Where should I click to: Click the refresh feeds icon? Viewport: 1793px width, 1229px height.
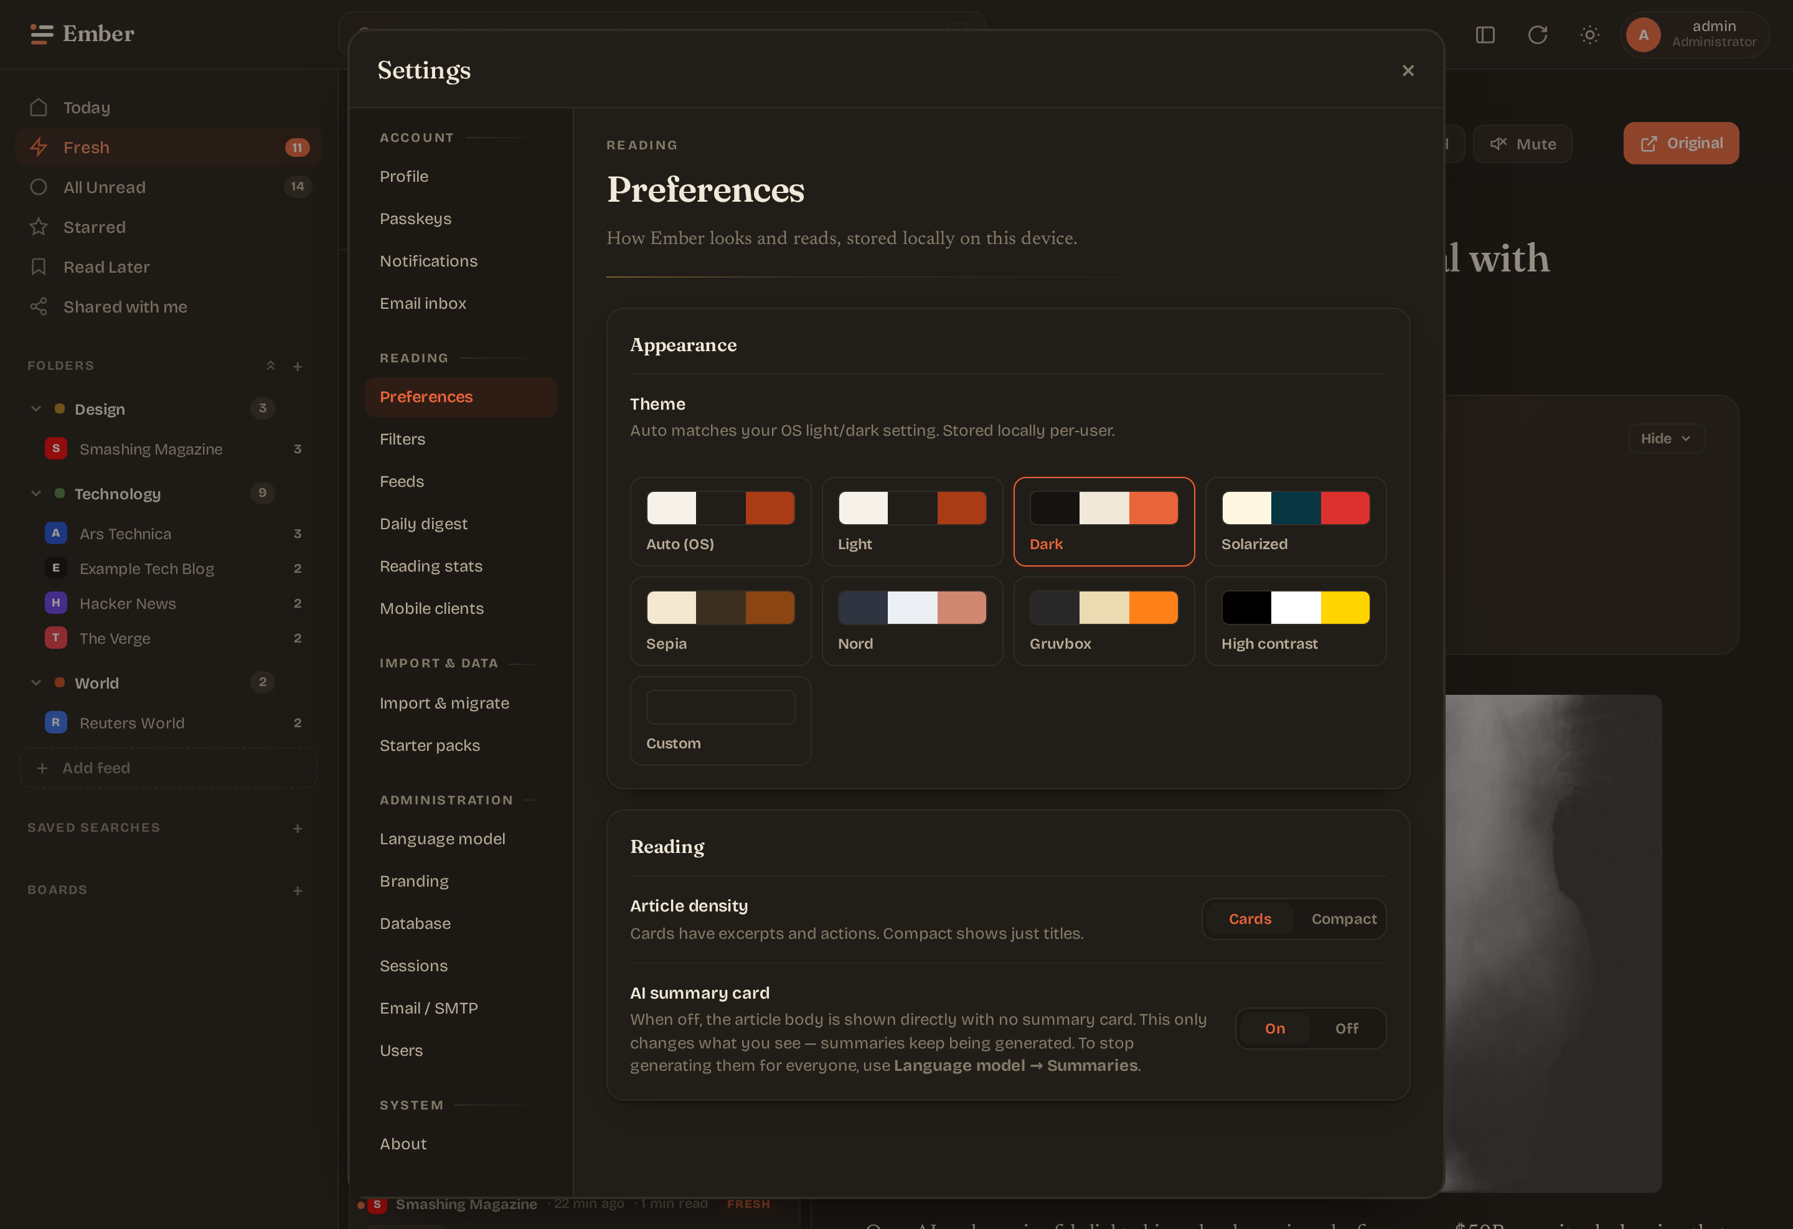point(1538,35)
